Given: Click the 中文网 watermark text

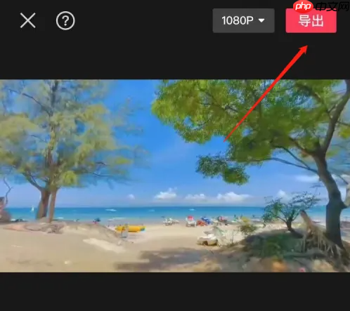Looking at the screenshot, I should coord(332,6).
